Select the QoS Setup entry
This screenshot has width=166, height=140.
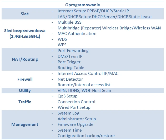(x=67, y=96)
